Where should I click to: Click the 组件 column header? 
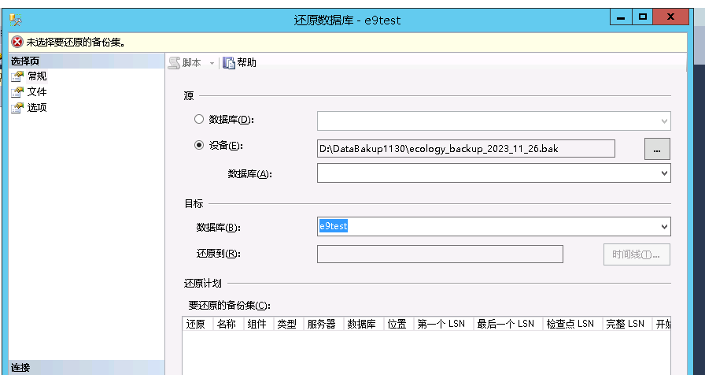(257, 324)
